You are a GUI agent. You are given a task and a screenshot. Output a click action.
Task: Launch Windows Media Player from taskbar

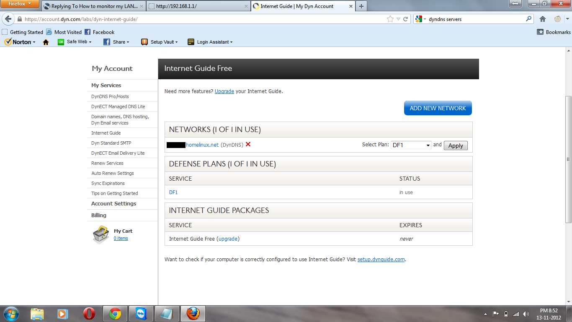62,314
